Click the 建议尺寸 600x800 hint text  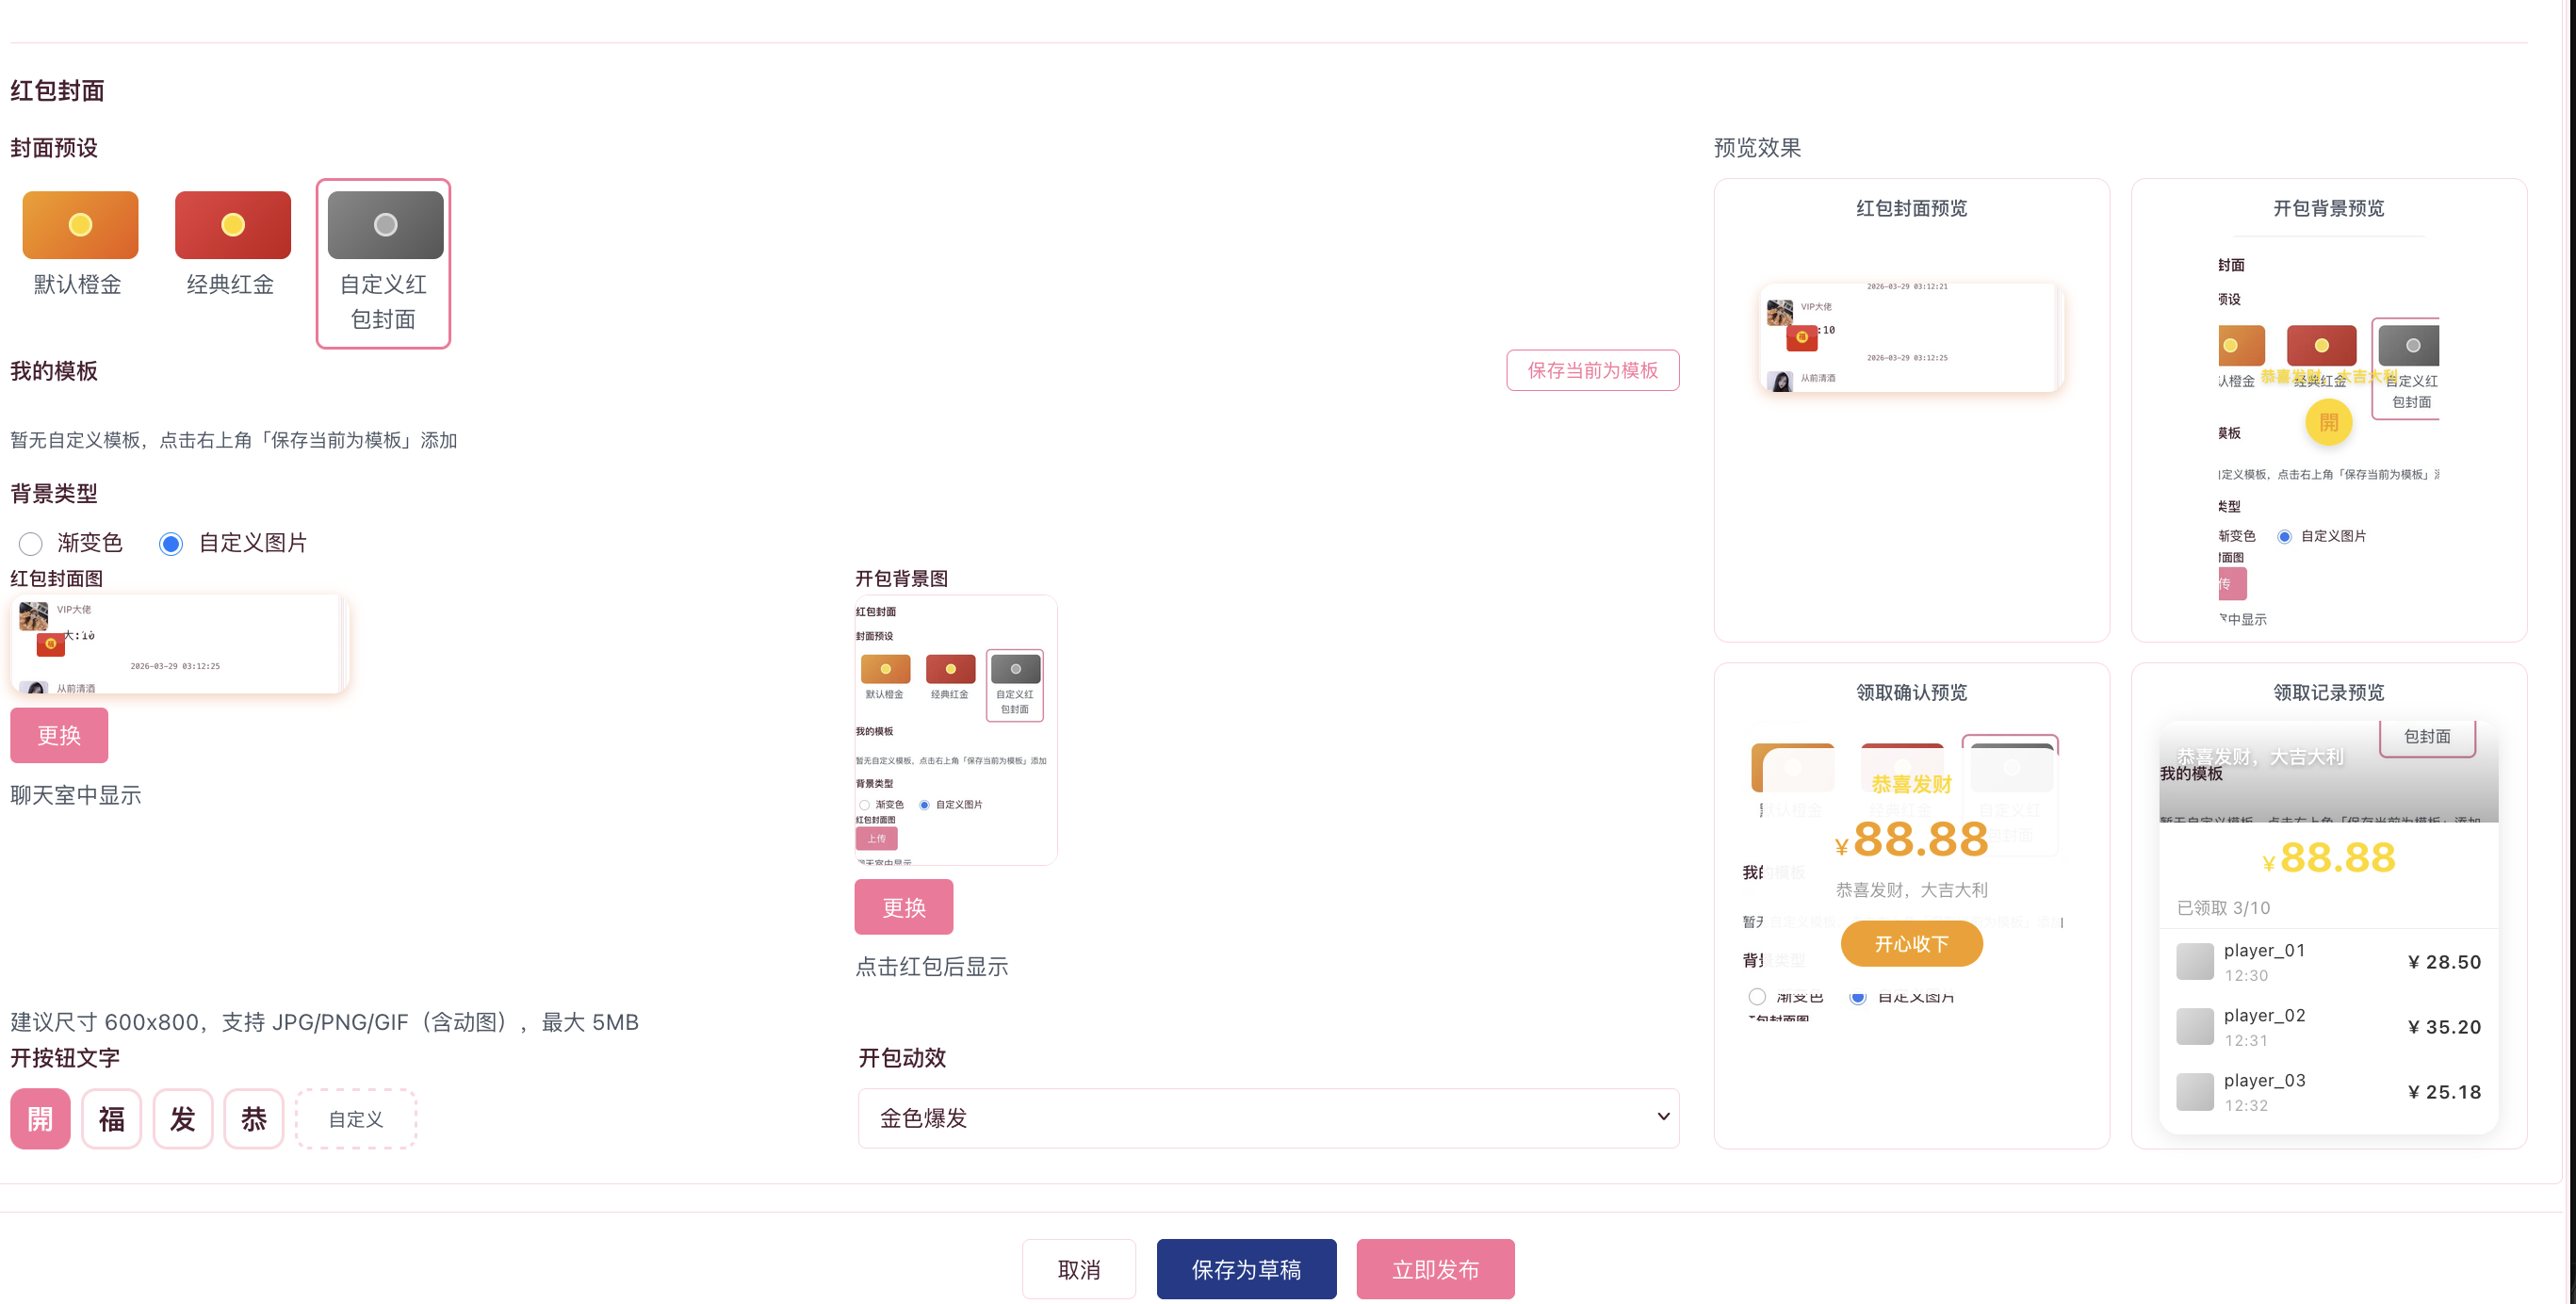click(324, 1022)
